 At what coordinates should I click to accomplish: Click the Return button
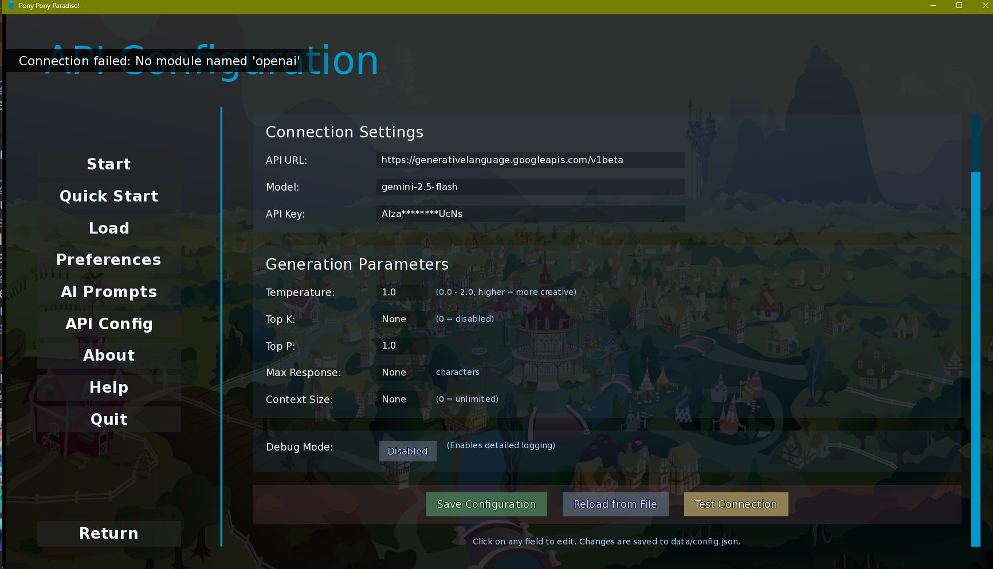coord(109,534)
